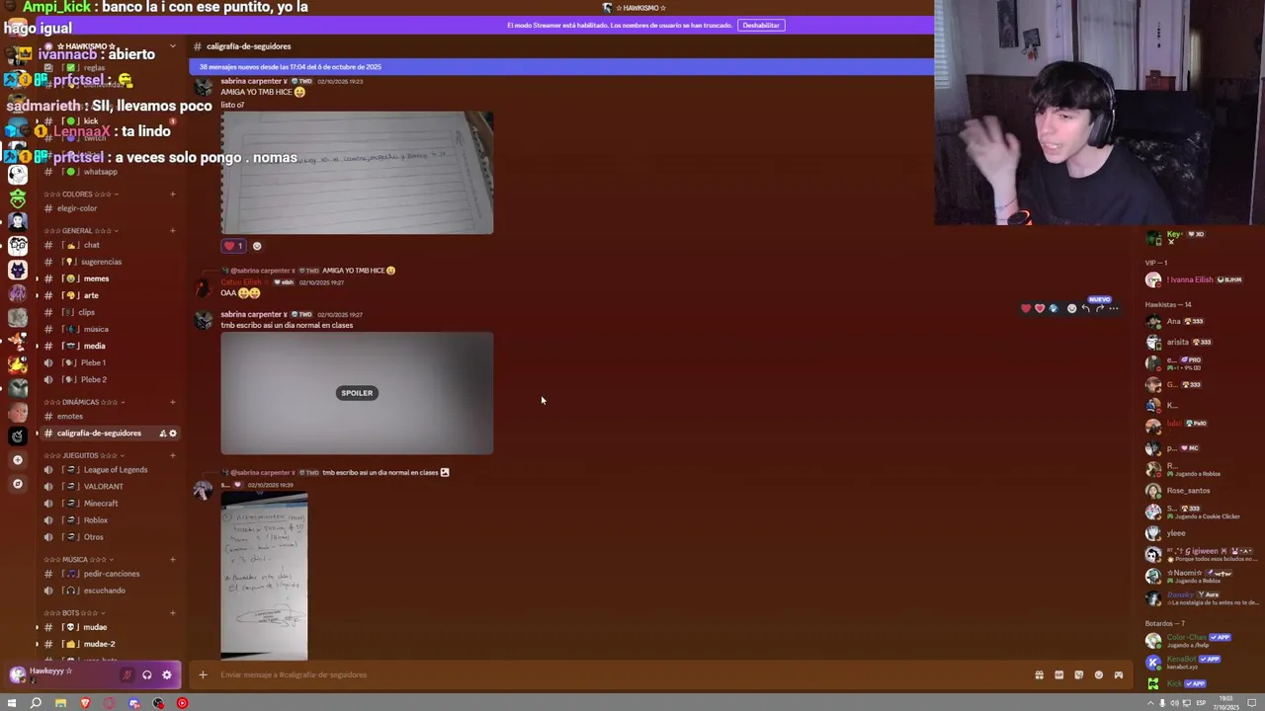
Task: Open Windows taskbar search
Action: [36, 703]
